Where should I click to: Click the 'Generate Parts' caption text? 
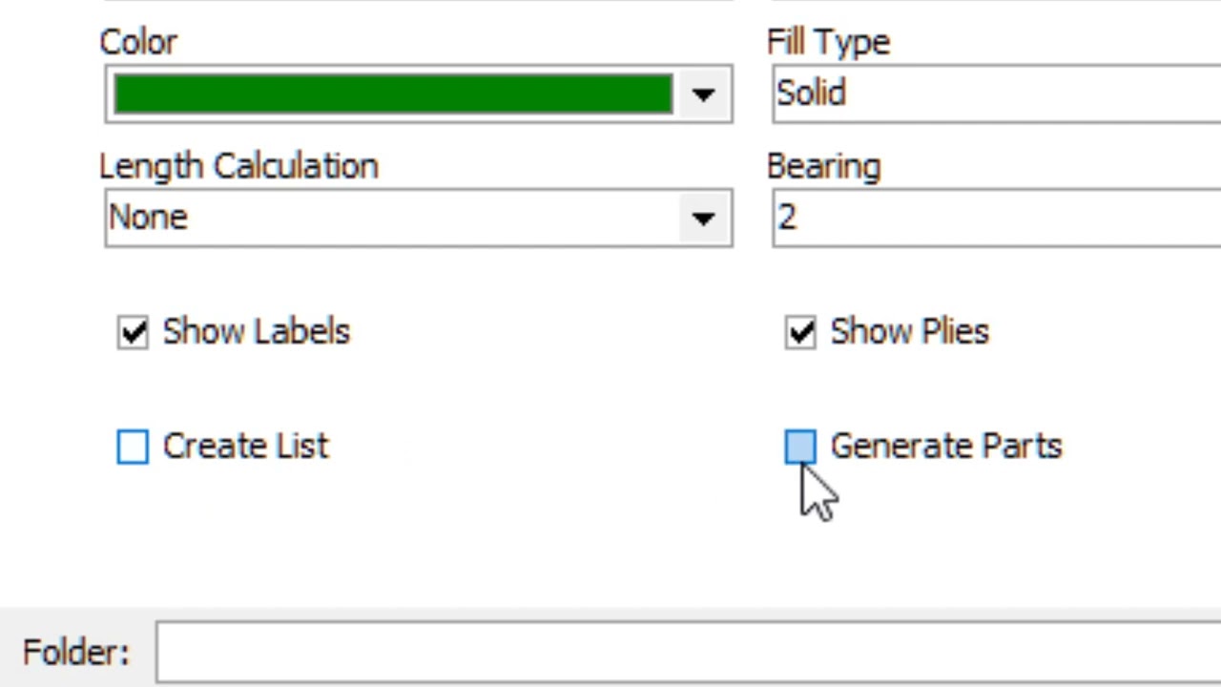click(x=946, y=447)
